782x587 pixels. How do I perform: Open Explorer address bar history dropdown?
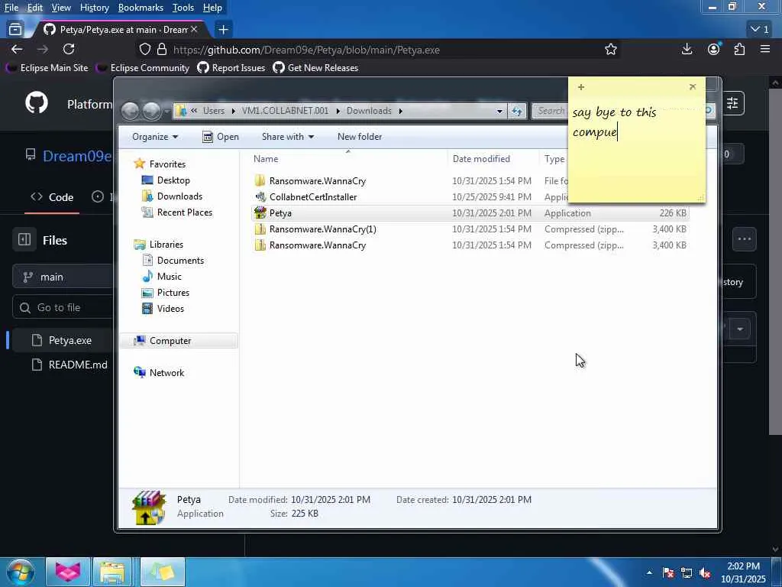point(499,111)
